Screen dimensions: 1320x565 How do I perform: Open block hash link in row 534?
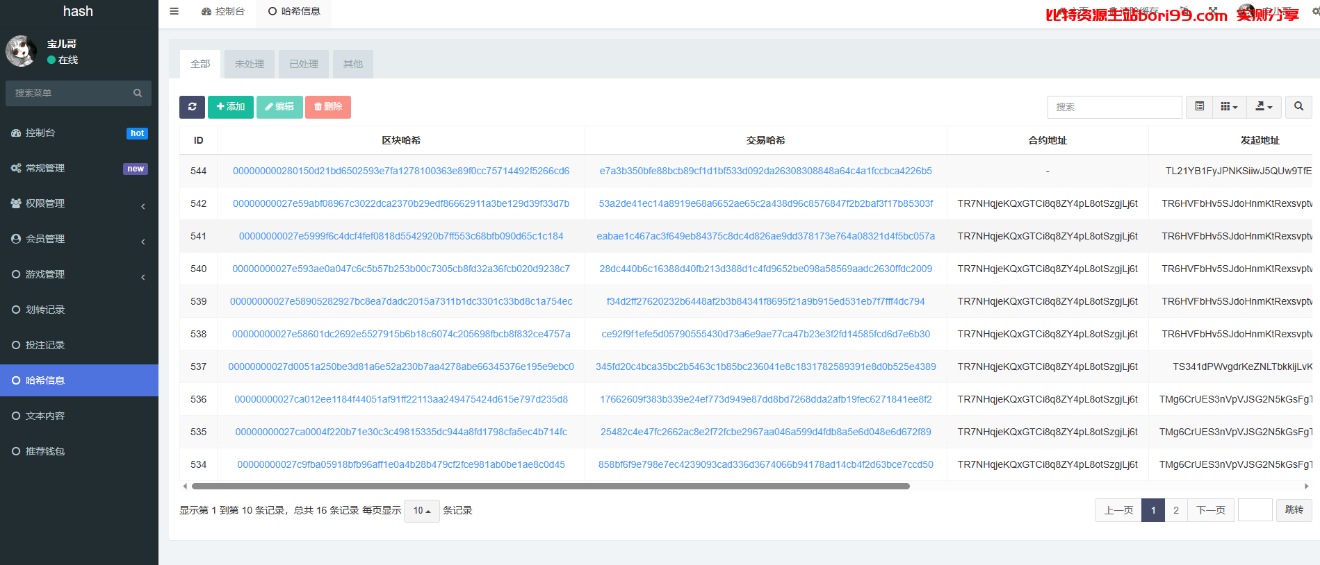pos(401,464)
